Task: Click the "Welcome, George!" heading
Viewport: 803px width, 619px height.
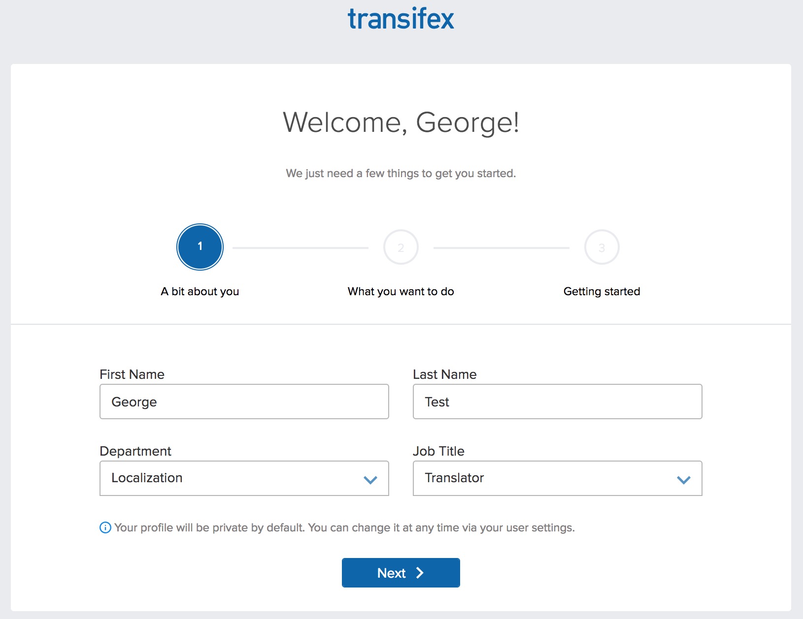Action: point(401,122)
